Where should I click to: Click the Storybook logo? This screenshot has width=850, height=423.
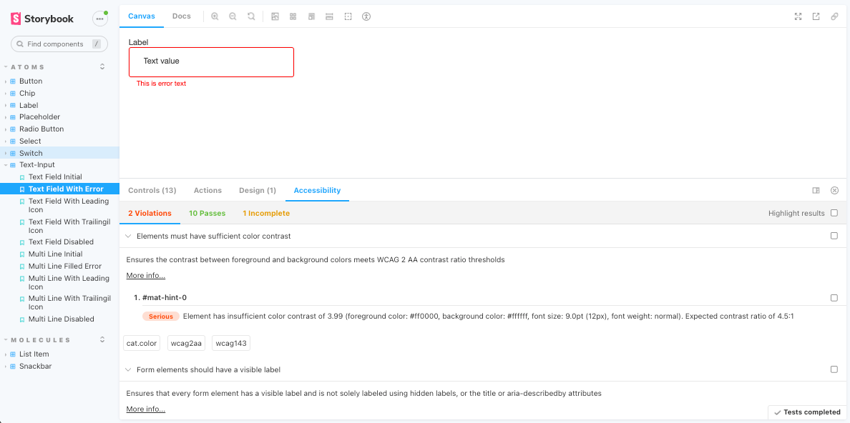42,19
